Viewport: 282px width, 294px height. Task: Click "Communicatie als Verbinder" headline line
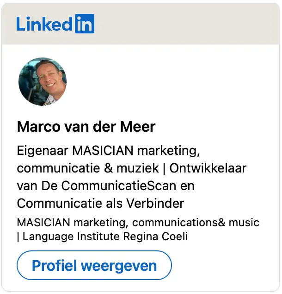point(100,203)
